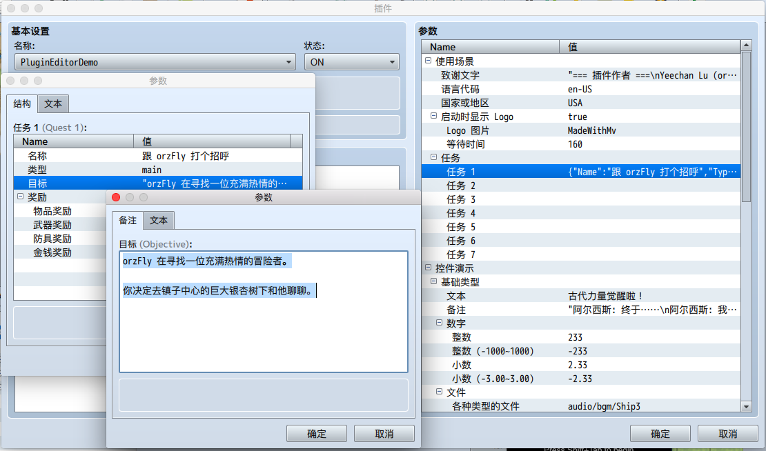Select 名称 row in Quest 1 window
Screen dimensions: 766x451
pos(158,156)
